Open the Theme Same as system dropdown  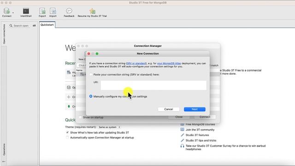(109, 127)
